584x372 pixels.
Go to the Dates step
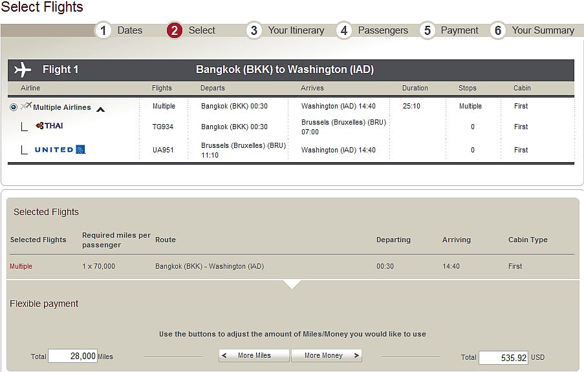coord(129,30)
